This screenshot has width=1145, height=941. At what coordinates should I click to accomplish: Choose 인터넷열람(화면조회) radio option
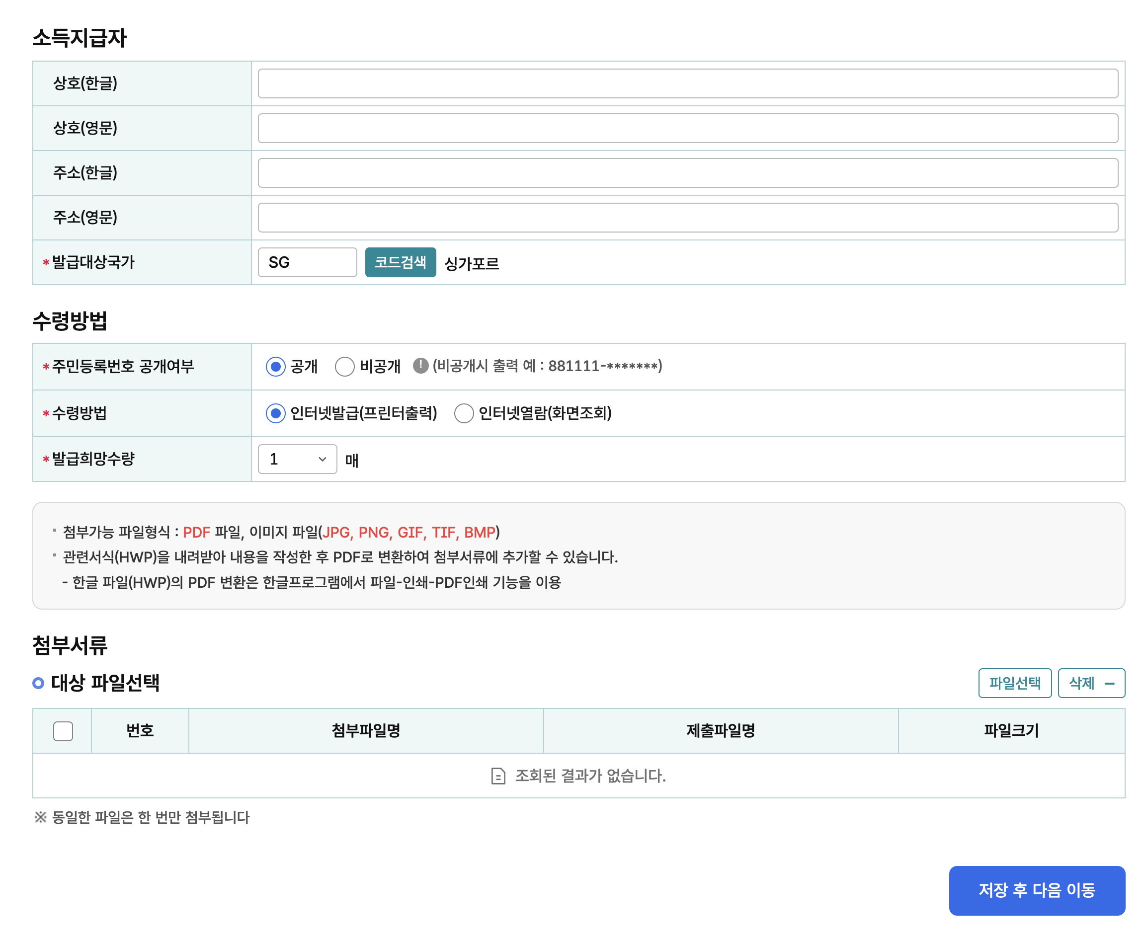(x=464, y=413)
